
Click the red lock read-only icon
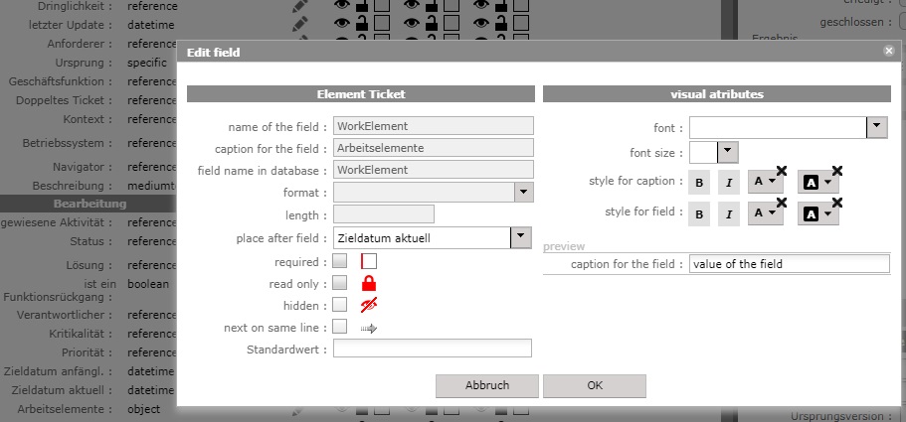369,284
